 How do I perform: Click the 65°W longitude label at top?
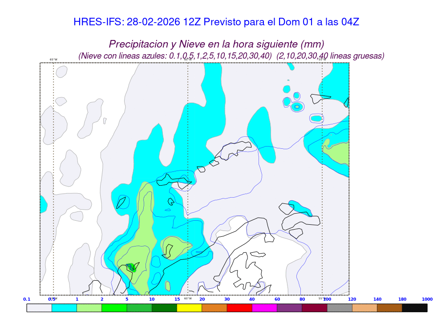coord(53,60)
